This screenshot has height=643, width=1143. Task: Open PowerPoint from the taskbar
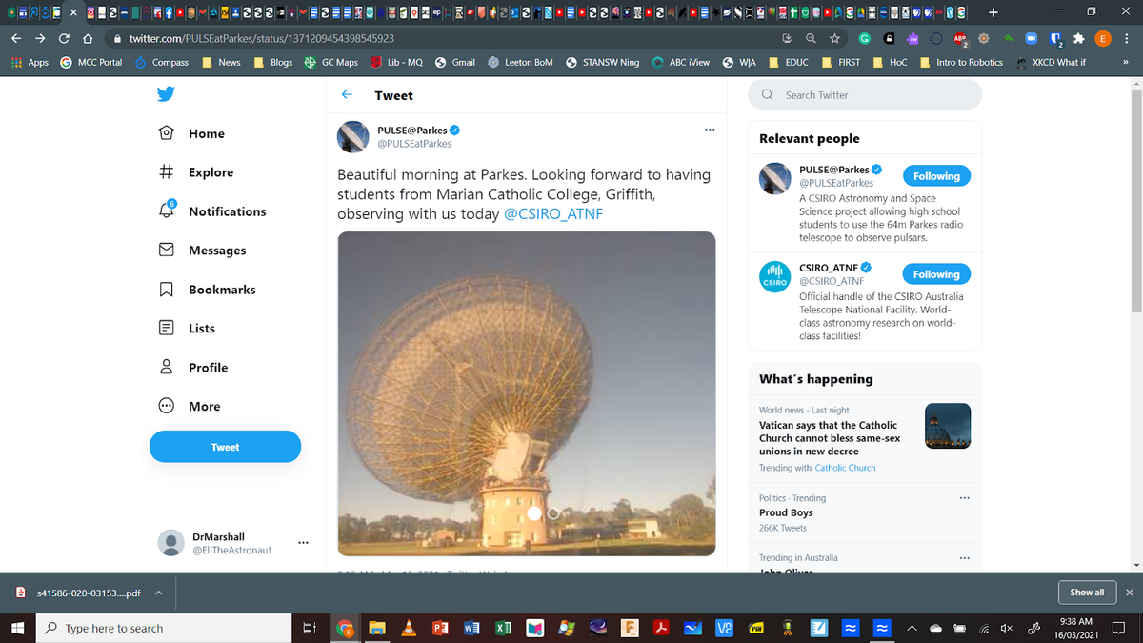tap(440, 628)
